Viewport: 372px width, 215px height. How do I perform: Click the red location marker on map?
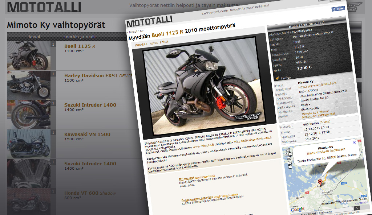[320, 182]
